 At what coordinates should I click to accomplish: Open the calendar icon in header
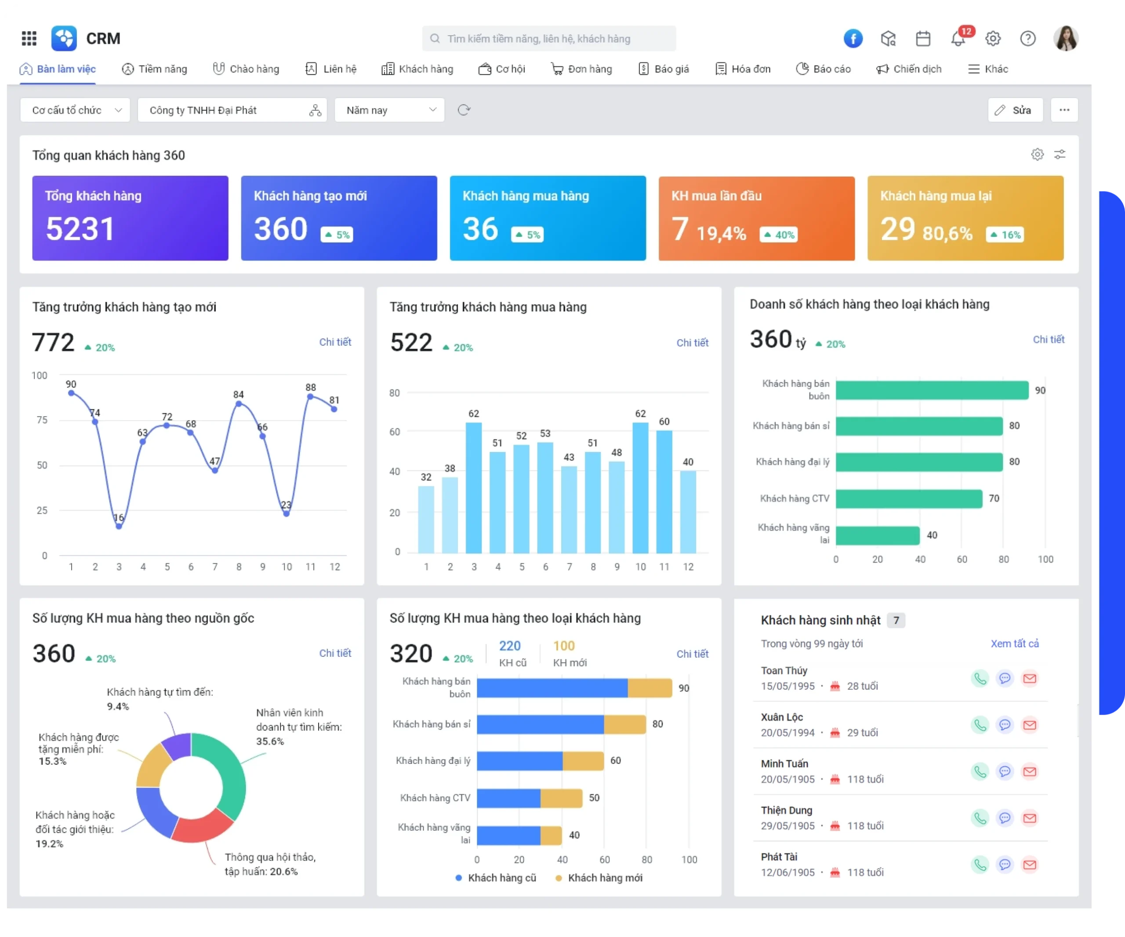click(923, 39)
